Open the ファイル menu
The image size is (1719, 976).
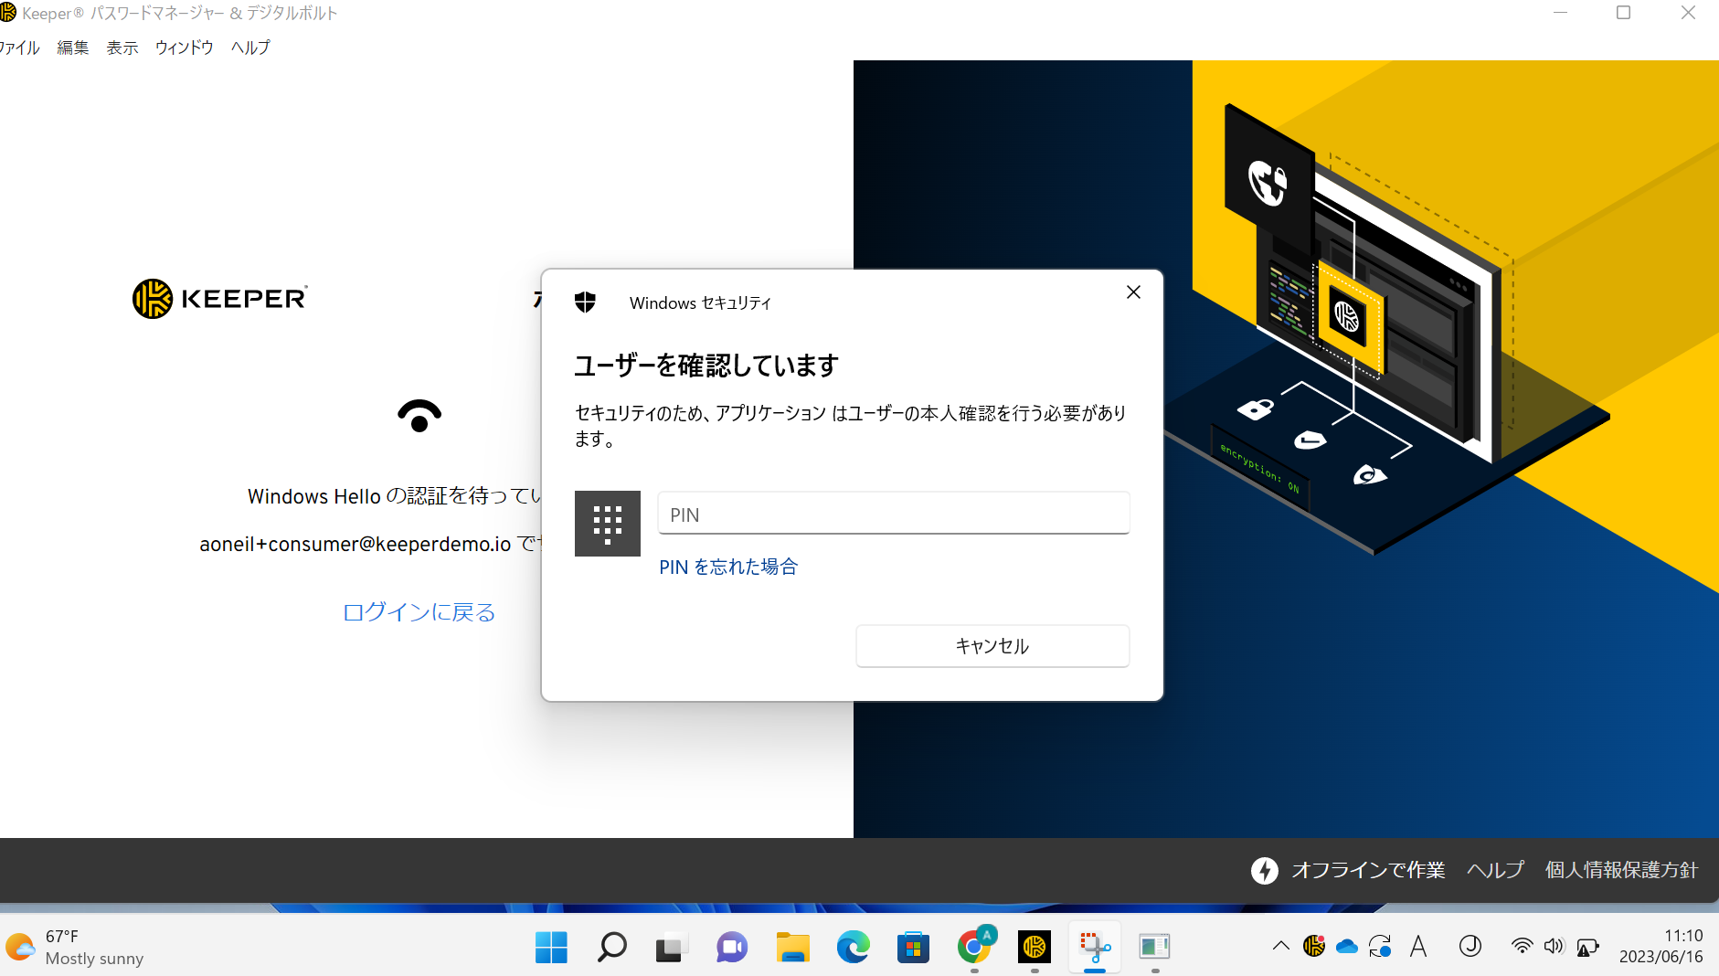pos(18,48)
